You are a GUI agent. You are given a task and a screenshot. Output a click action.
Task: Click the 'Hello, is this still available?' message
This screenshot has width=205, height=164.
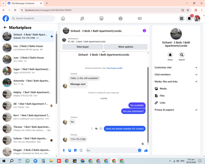click(84, 78)
